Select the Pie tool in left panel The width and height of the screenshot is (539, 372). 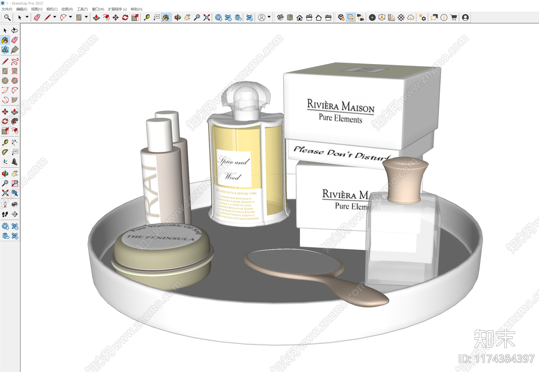[x=14, y=100]
